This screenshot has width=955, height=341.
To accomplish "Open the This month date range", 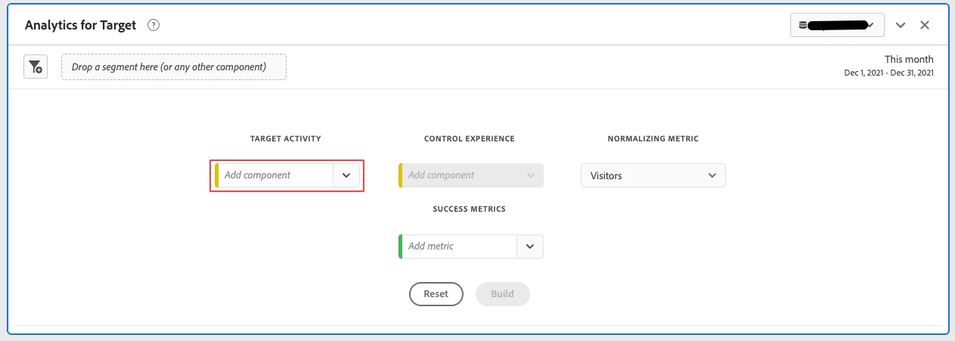I will pyautogui.click(x=909, y=60).
